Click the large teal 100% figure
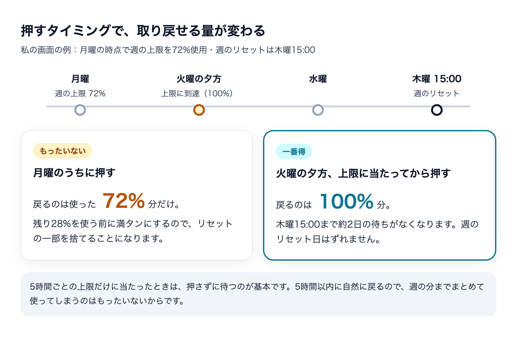This screenshot has height=337, width=517. pos(347,201)
